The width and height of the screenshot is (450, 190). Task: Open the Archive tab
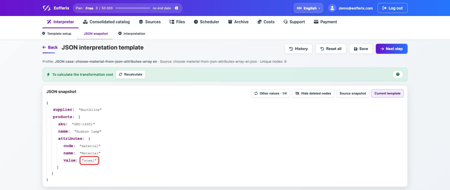[238, 22]
